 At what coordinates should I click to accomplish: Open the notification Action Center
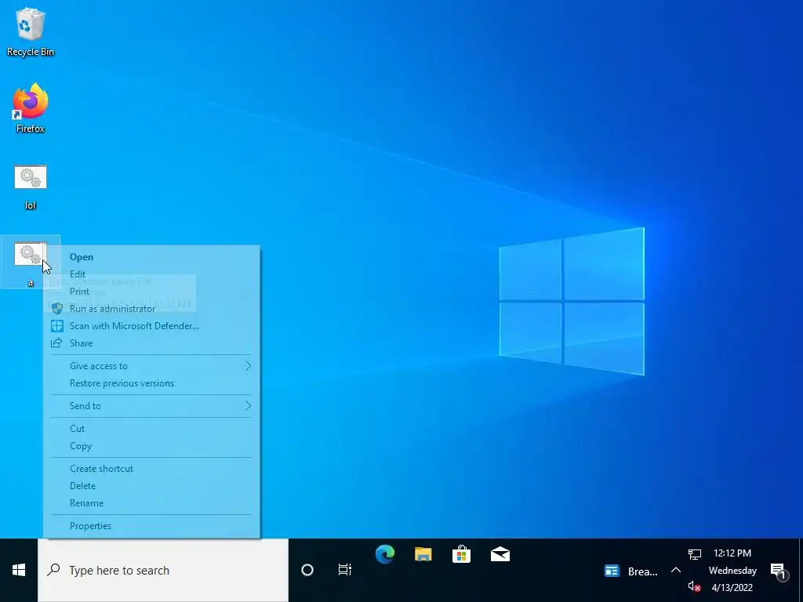click(x=778, y=571)
